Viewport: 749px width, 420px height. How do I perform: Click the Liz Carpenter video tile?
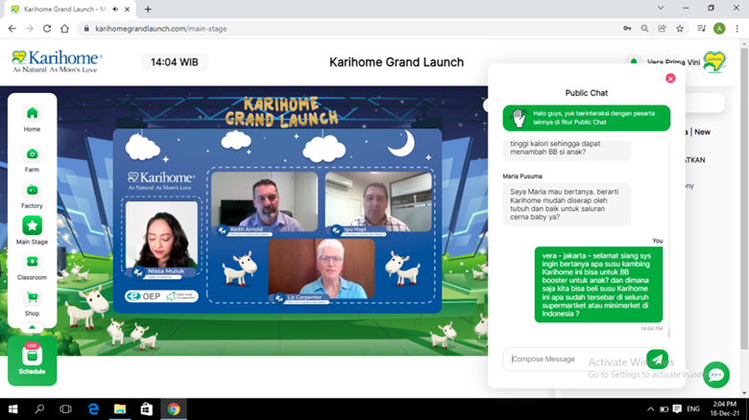pyautogui.click(x=322, y=269)
